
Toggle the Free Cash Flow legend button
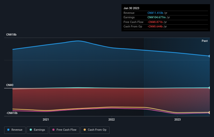point(64,130)
